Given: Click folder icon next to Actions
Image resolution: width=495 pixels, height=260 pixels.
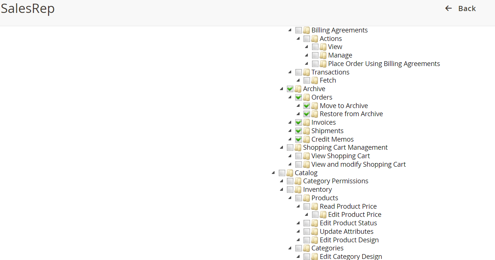Looking at the screenshot, I should pyautogui.click(x=315, y=39).
